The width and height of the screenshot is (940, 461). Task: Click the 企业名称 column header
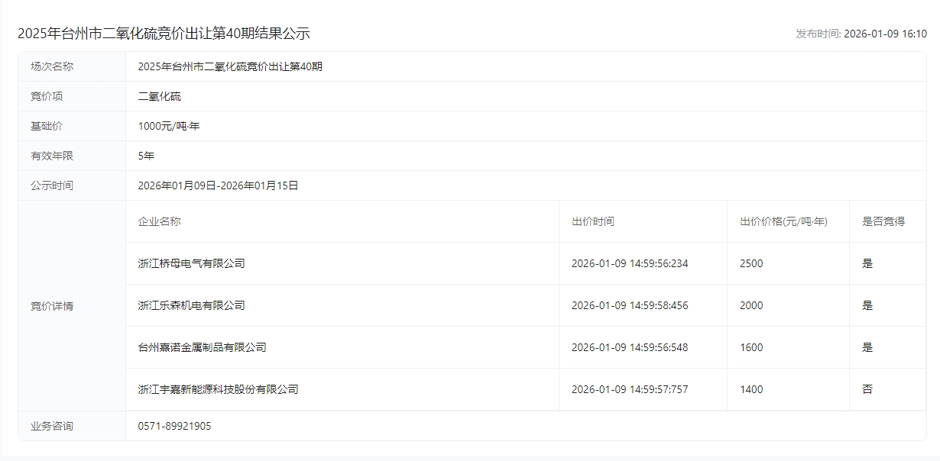click(x=159, y=221)
